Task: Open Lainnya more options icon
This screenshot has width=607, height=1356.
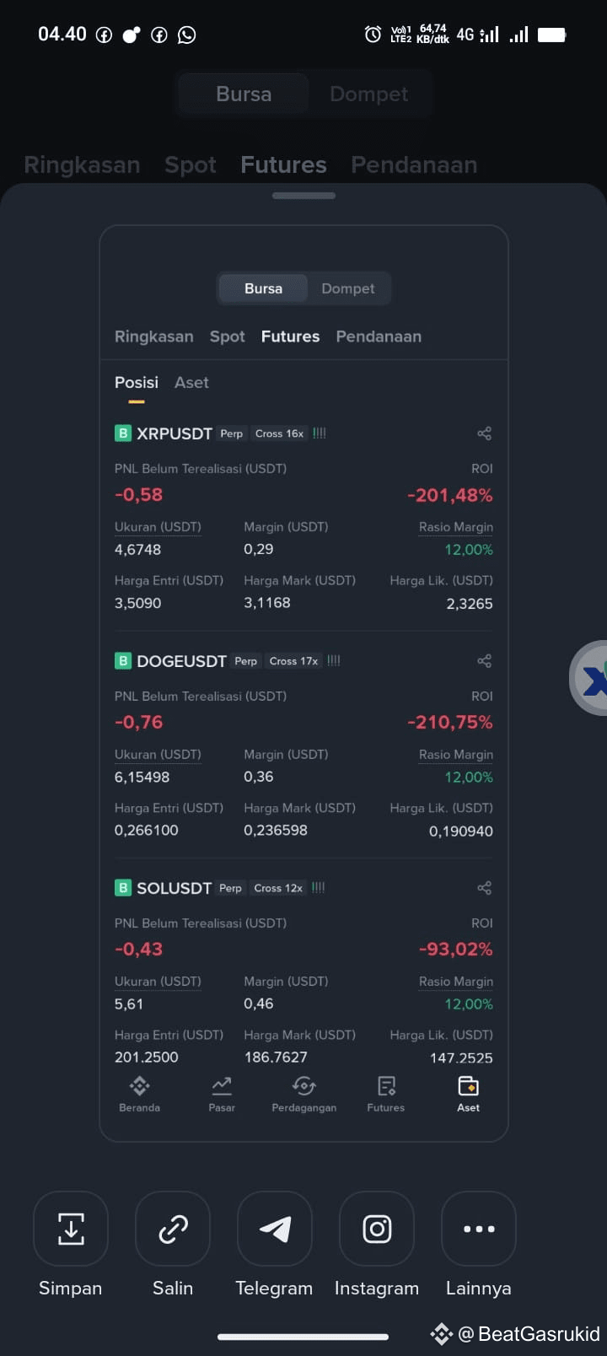Action: tap(479, 1229)
